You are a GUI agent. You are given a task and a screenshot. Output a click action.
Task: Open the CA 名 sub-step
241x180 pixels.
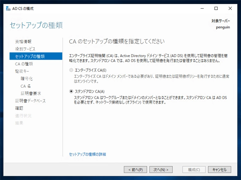[26, 86]
